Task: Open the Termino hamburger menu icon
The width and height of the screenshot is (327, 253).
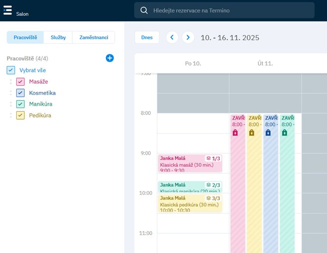Action: tap(7, 10)
